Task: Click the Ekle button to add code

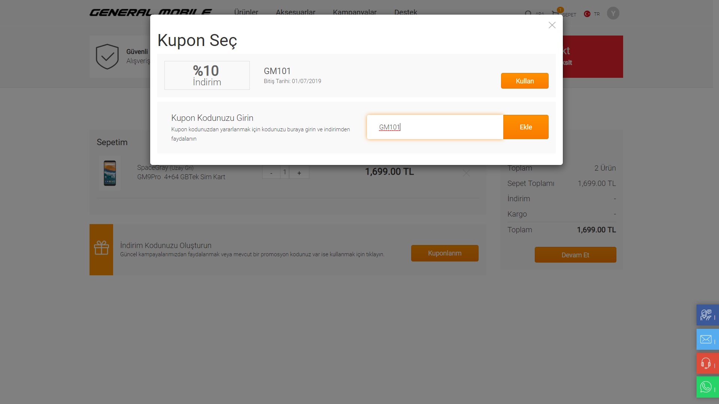Action: 526,127
